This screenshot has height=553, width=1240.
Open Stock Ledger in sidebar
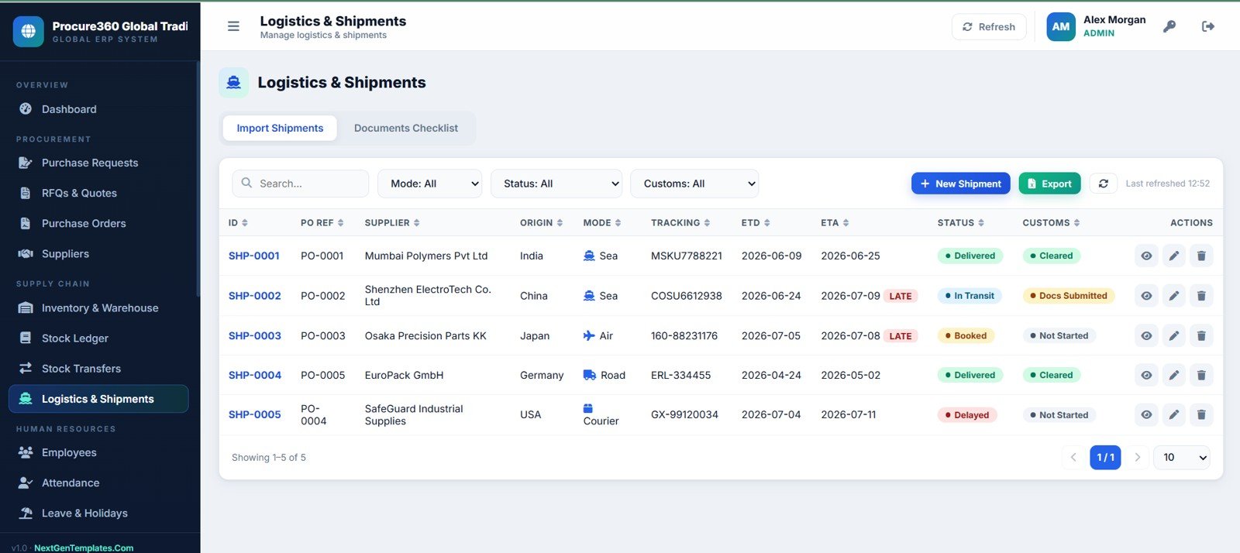coord(99,338)
